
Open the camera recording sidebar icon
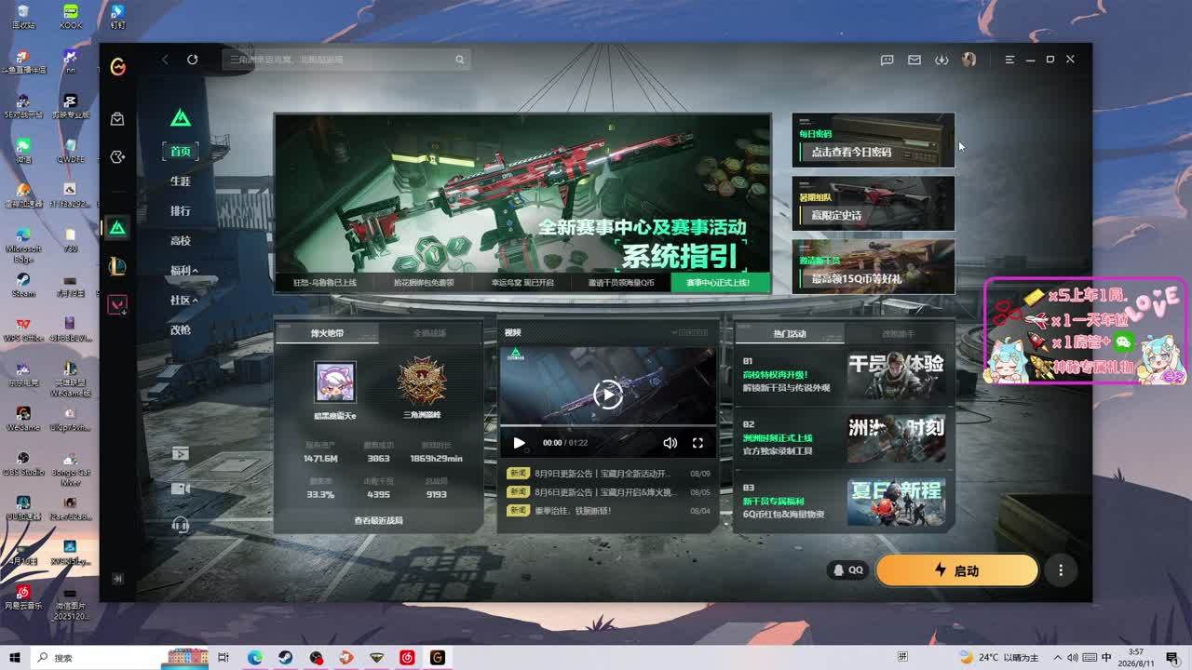(x=181, y=489)
